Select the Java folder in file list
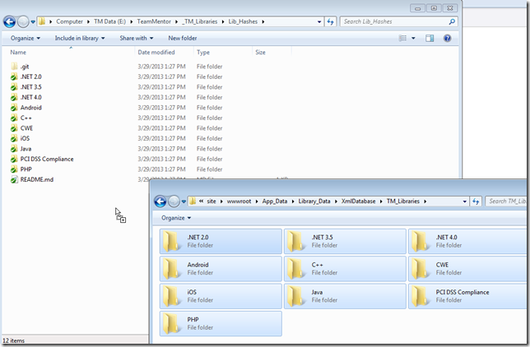This screenshot has height=347, width=530. click(x=26, y=149)
